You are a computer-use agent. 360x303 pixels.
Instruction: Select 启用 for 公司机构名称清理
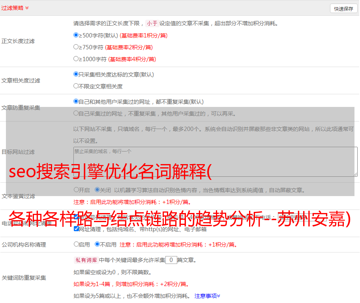76,244
